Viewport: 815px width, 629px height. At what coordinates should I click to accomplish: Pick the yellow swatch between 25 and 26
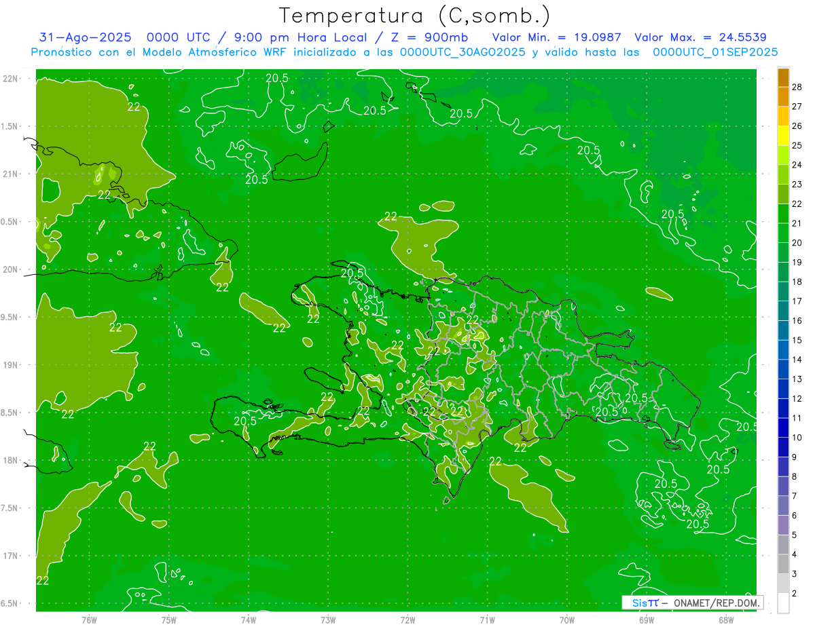(783, 136)
